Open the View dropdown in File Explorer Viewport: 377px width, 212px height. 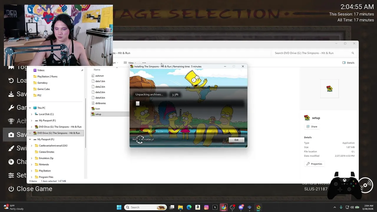point(130,63)
